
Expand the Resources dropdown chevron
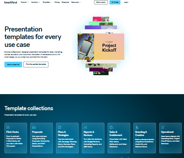(80, 2)
